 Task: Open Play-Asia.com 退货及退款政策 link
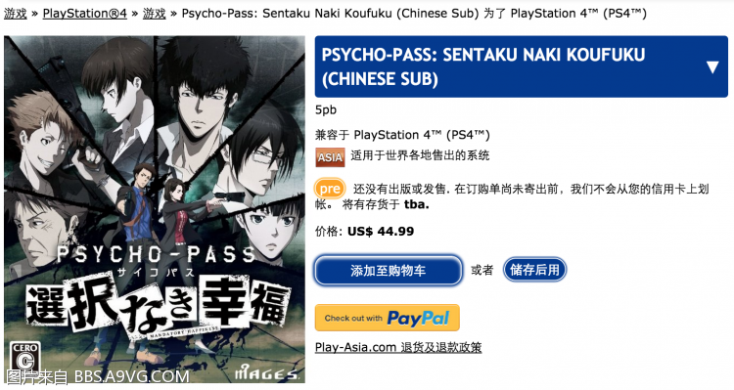(x=398, y=347)
